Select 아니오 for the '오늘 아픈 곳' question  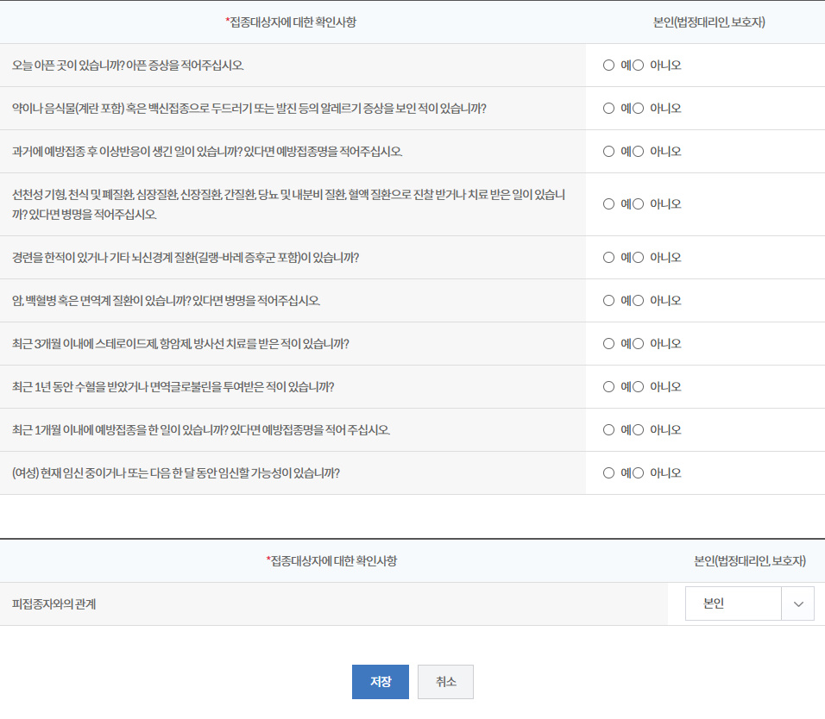pyautogui.click(x=637, y=65)
